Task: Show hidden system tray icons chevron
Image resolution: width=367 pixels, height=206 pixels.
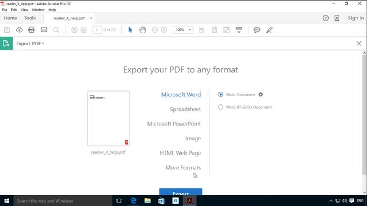Action: point(331,201)
